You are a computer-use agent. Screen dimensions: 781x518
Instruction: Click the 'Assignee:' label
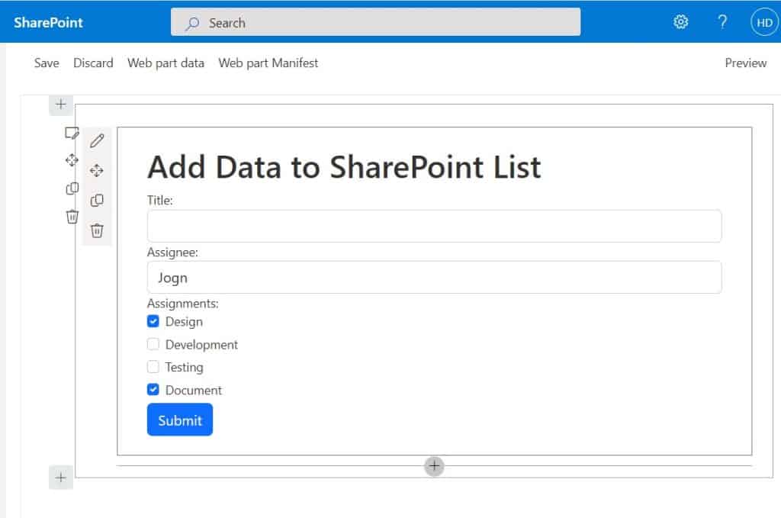pos(172,252)
